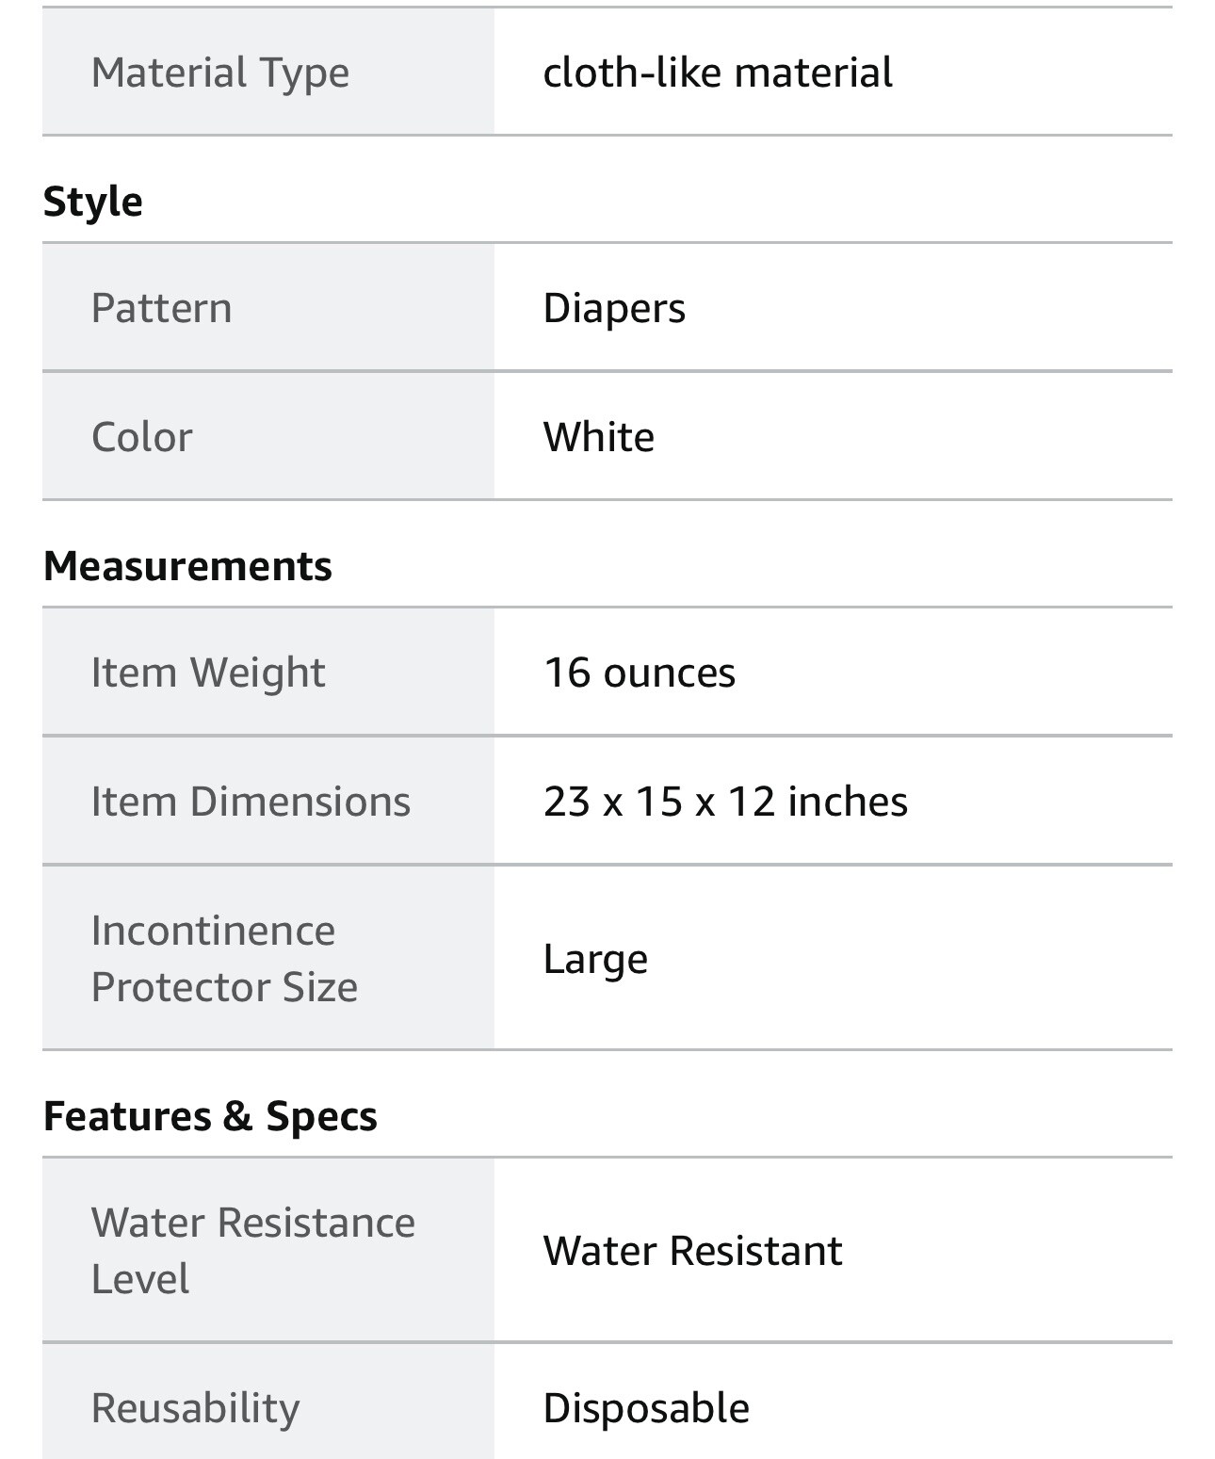
Task: Click the Pattern row label
Action: tap(161, 308)
